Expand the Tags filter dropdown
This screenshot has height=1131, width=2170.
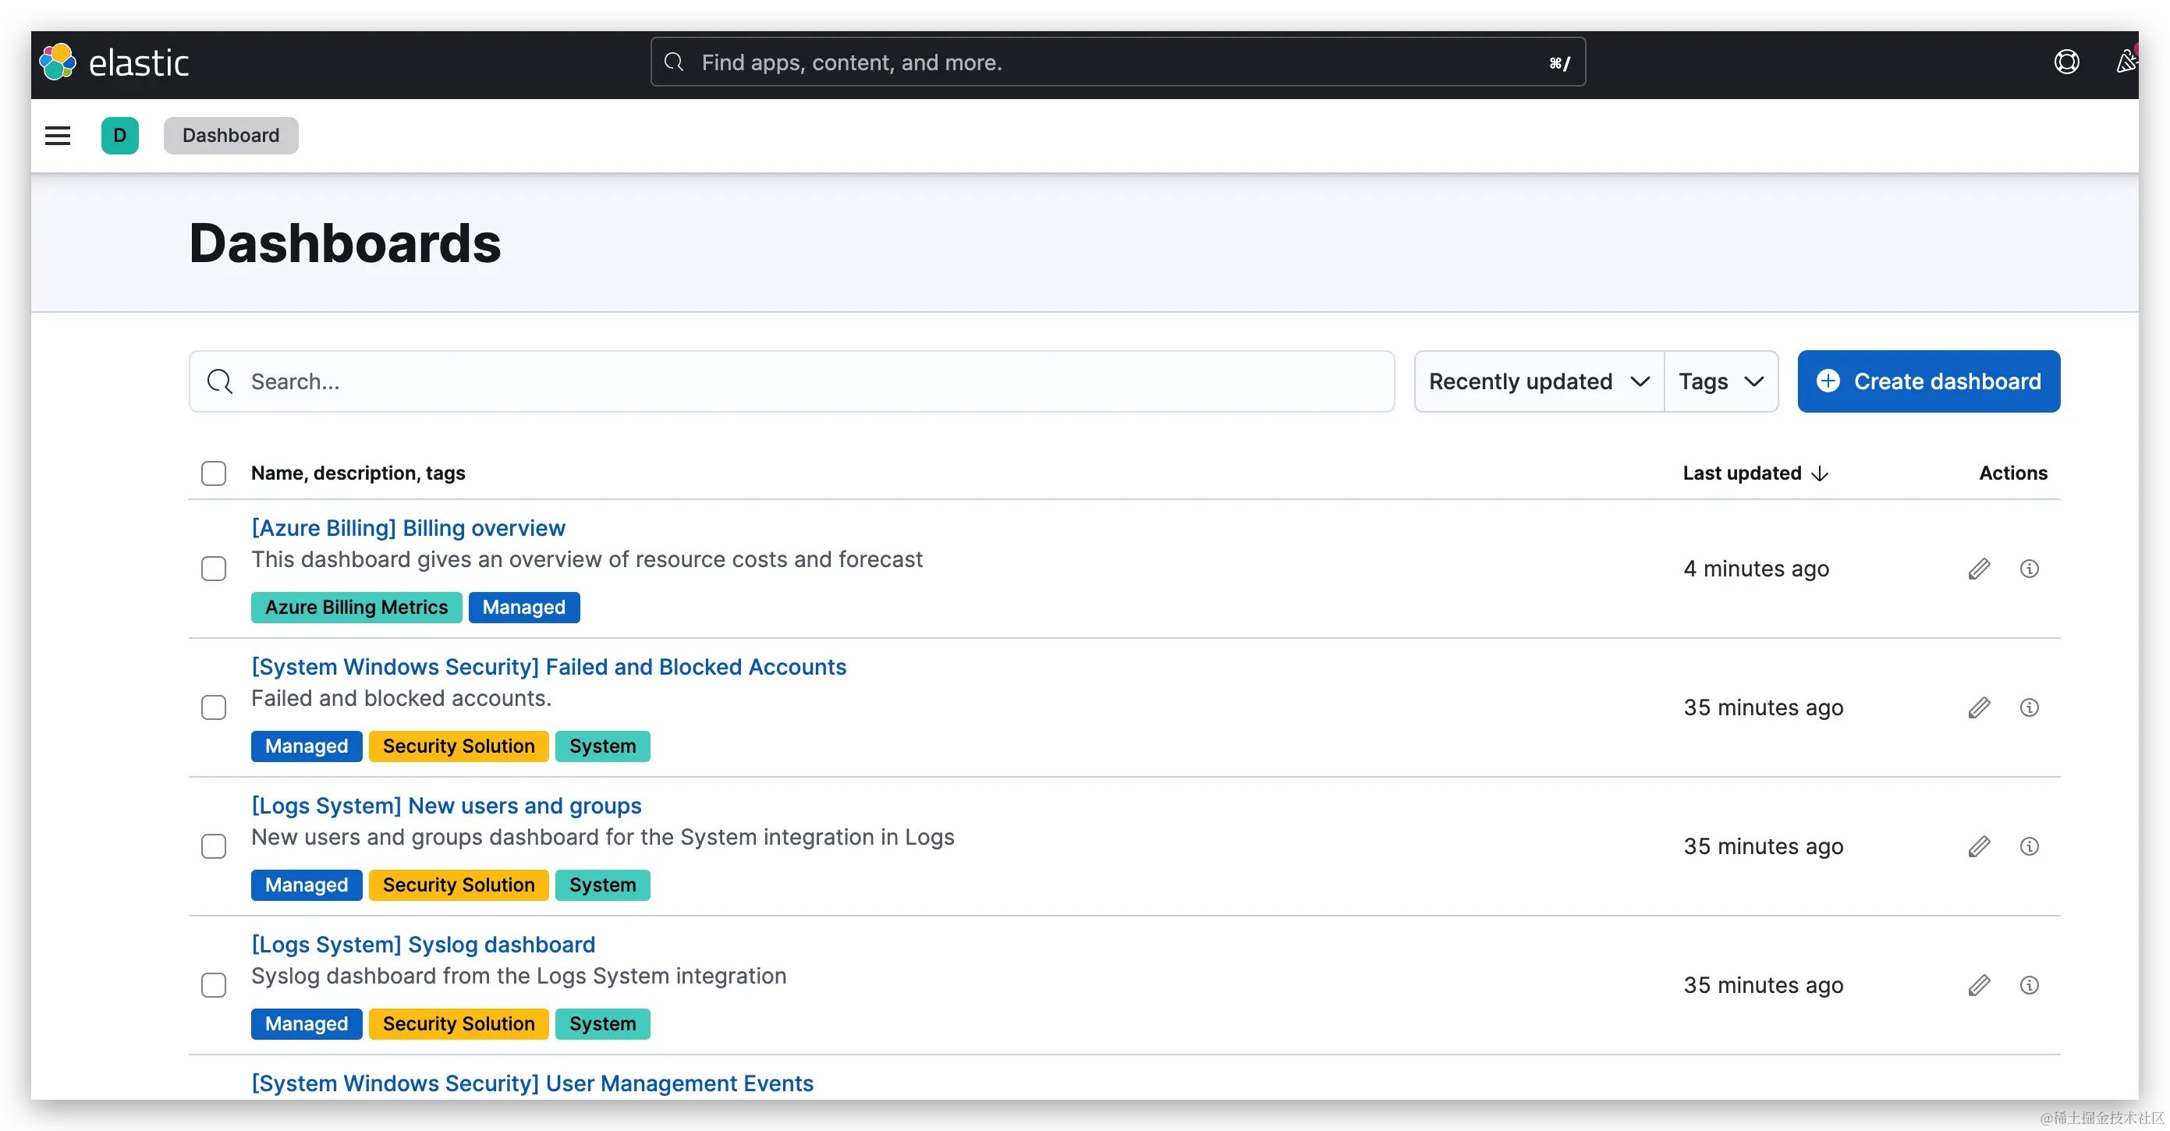pyautogui.click(x=1720, y=382)
